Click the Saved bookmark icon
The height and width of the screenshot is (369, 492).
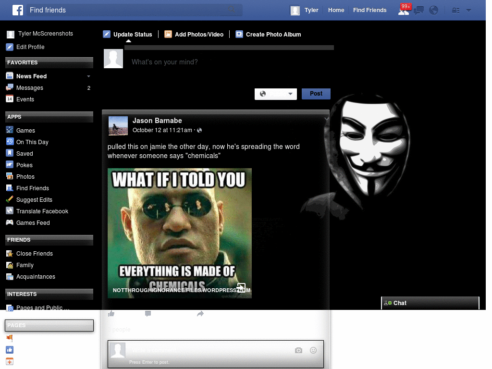[x=10, y=153]
